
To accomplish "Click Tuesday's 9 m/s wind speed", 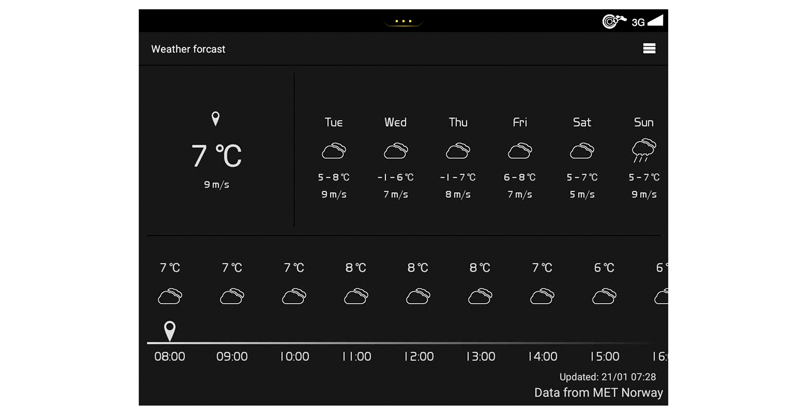I will (x=334, y=194).
